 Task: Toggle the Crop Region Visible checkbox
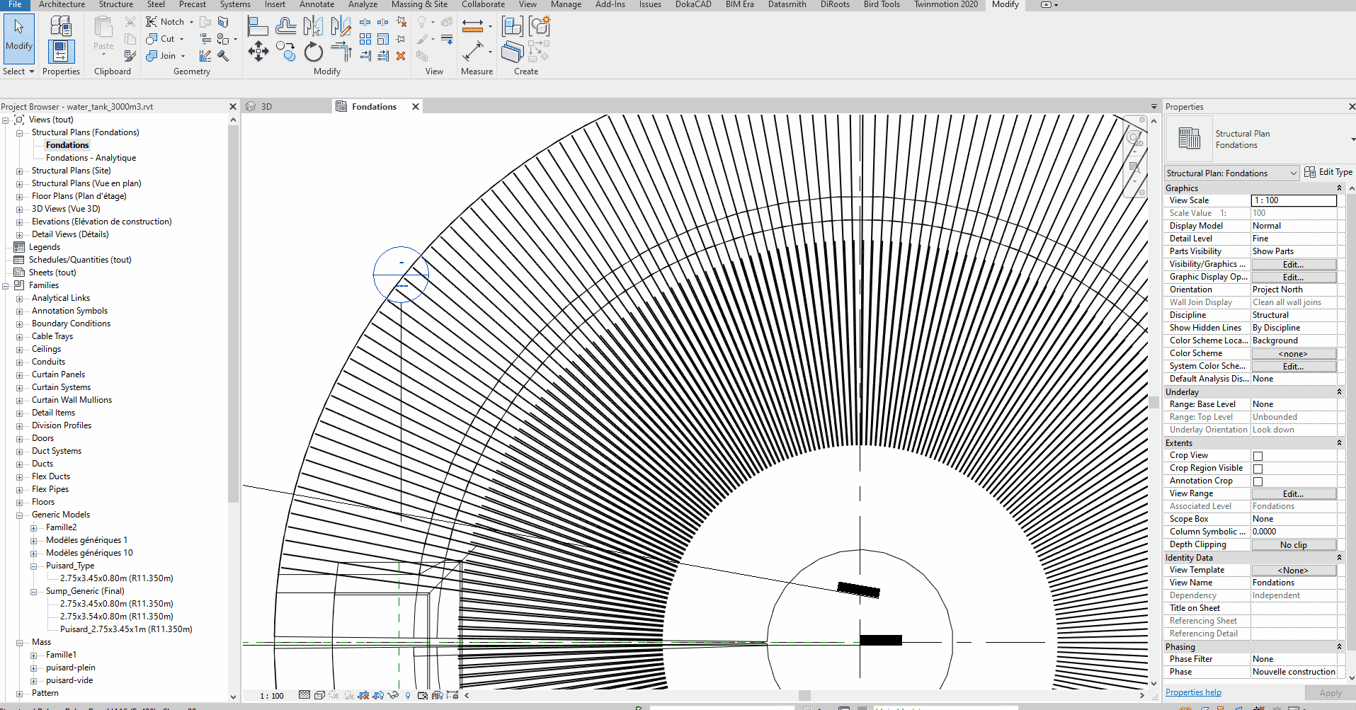1258,469
